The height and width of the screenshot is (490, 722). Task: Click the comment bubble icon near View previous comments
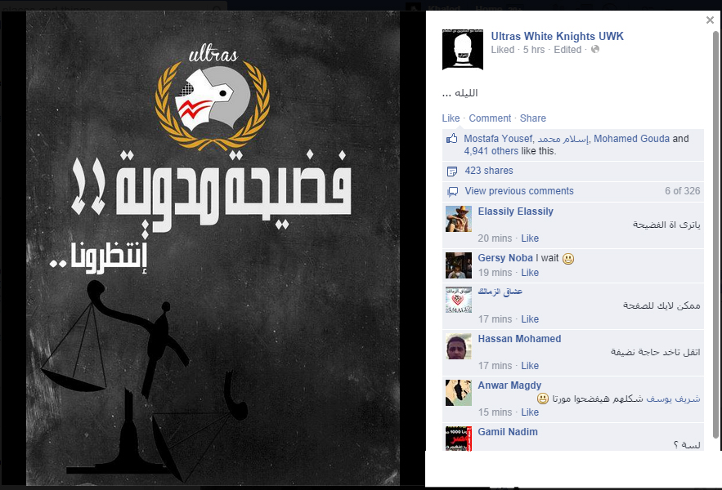453,191
